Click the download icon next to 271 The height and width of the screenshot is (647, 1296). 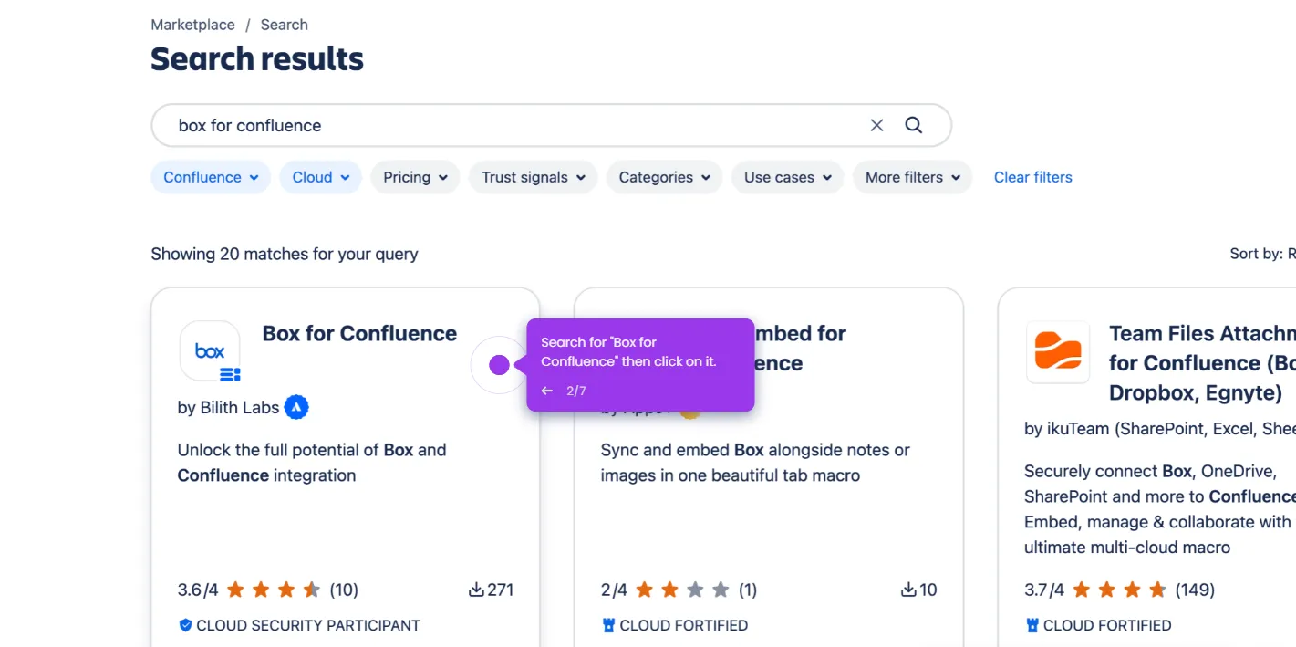476,590
